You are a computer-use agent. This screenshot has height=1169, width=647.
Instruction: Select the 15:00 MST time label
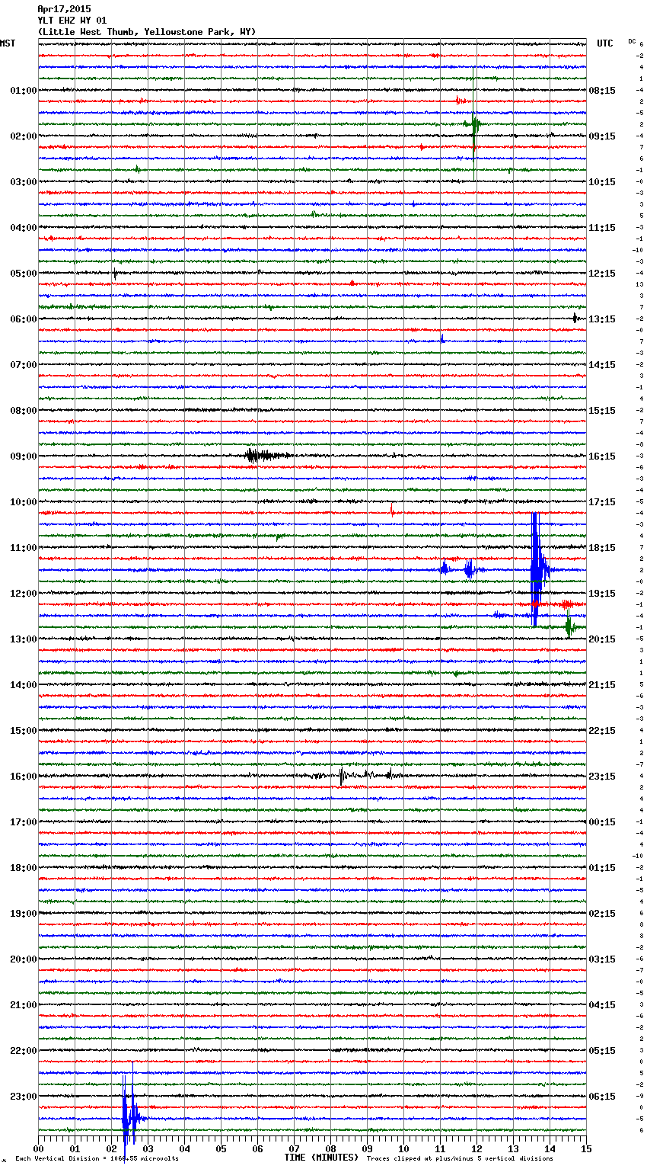[x=24, y=731]
